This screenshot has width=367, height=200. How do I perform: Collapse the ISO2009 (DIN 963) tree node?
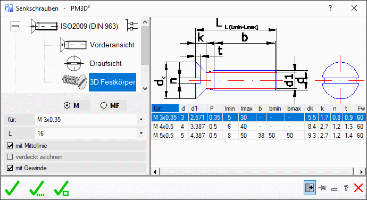point(15,26)
